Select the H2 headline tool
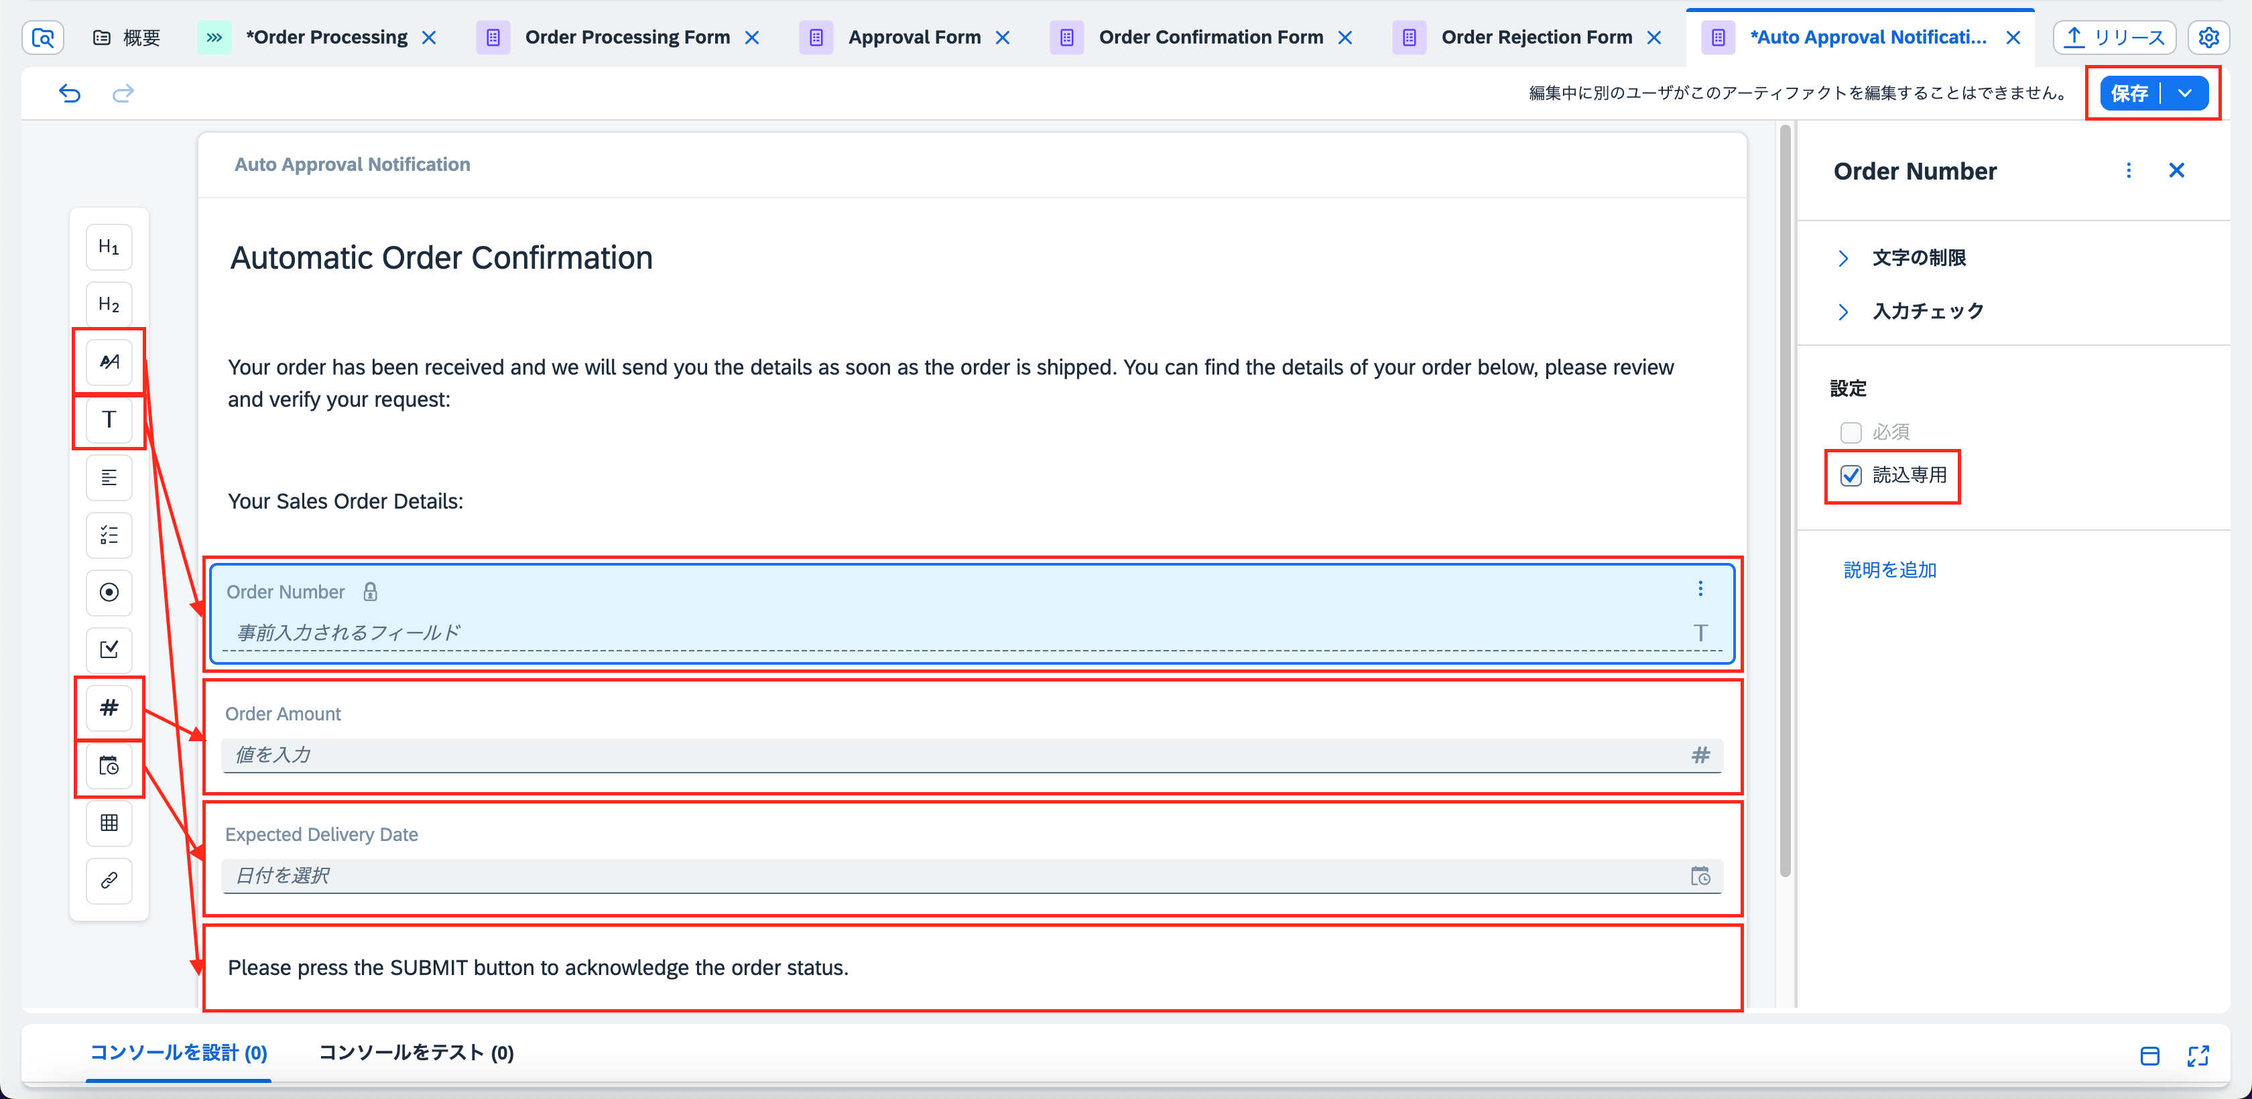 click(x=109, y=304)
